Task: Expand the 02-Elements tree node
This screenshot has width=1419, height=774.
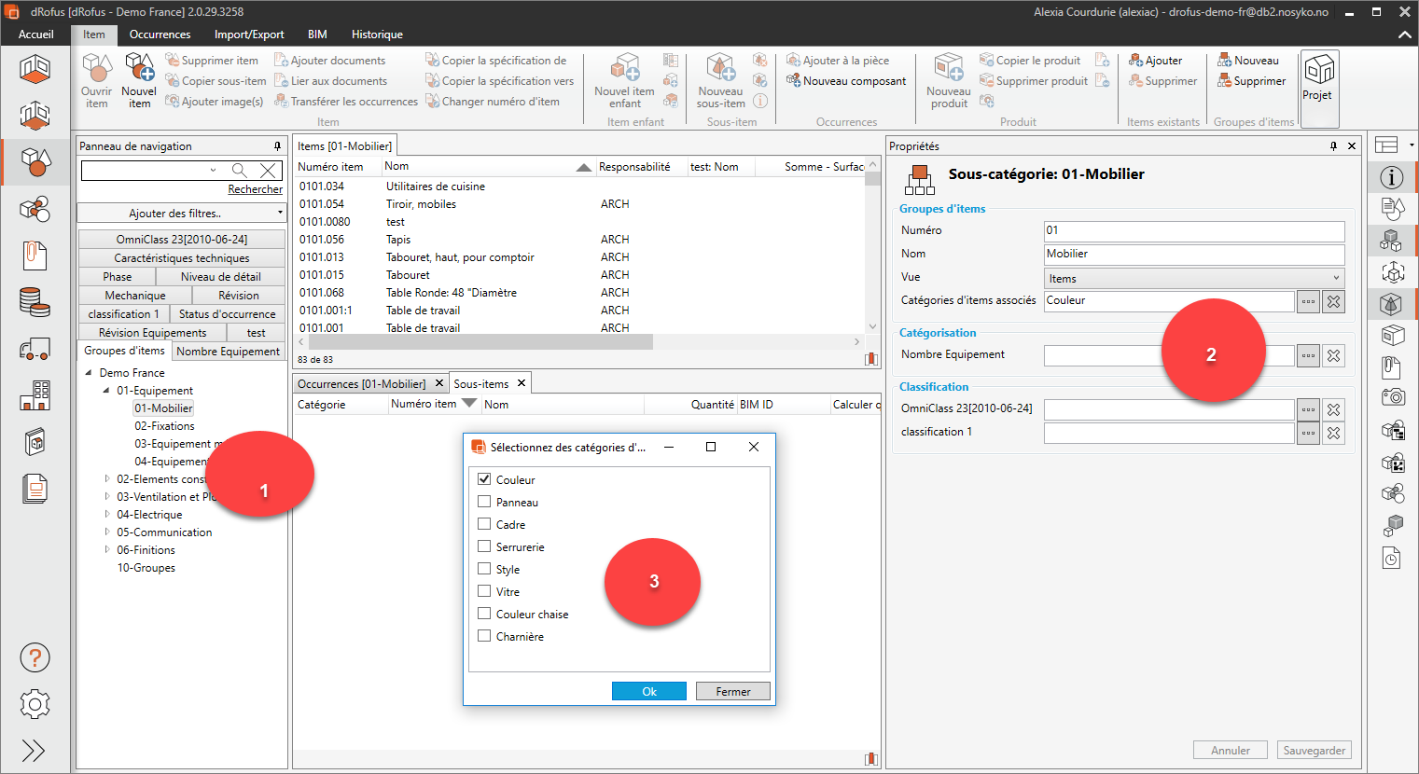Action: pos(107,479)
